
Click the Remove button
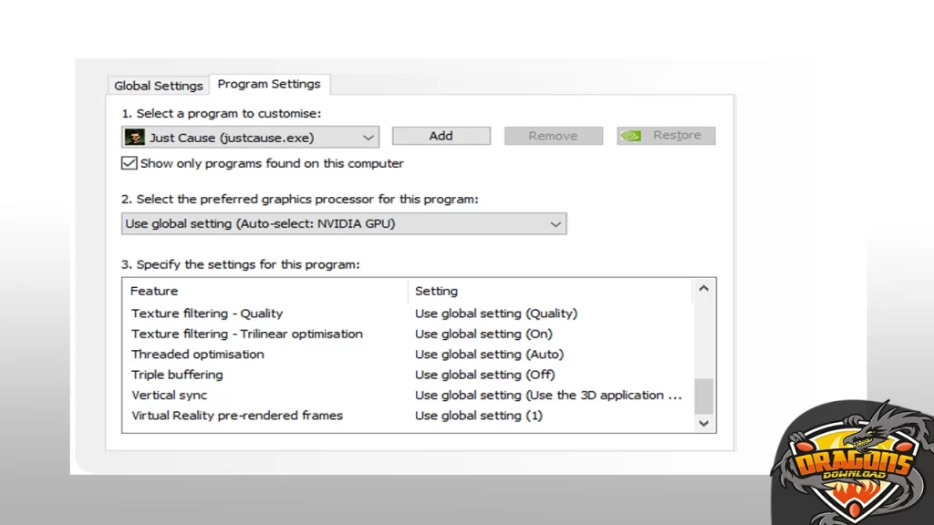click(553, 136)
